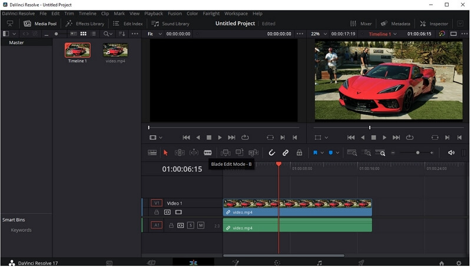Activate Dynamic Trim Mode tool
Image resolution: width=471 pixels, height=267 pixels.
(194, 153)
